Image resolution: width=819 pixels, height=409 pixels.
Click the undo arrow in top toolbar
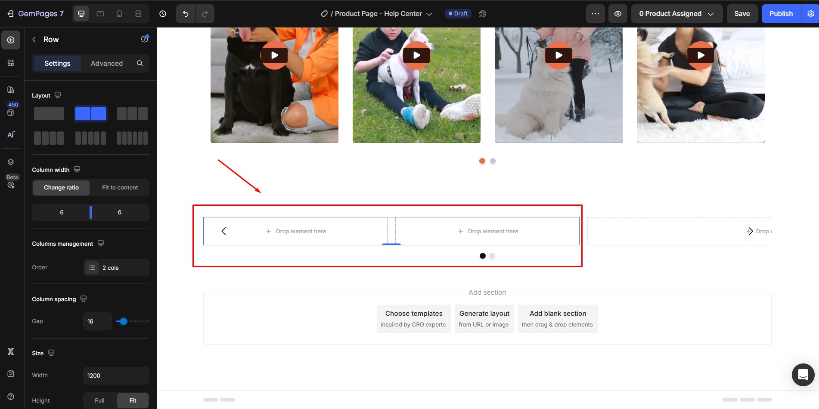(186, 14)
